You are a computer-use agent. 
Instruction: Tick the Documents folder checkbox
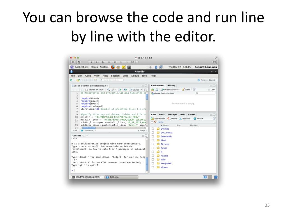click(x=153, y=132)
